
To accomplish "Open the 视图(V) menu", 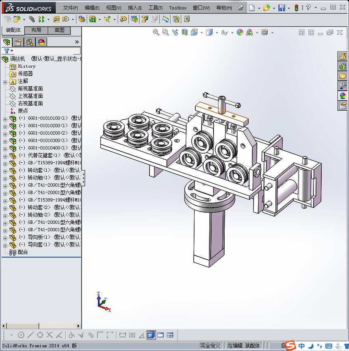I will coord(114,8).
